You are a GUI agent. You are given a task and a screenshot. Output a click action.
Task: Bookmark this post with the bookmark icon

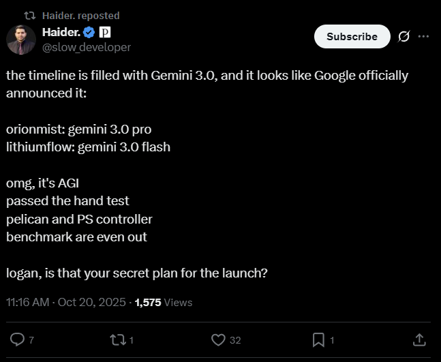318,340
